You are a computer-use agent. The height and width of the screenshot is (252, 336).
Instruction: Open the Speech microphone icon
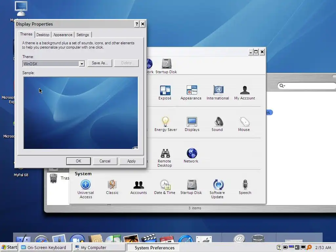pyautogui.click(x=245, y=185)
